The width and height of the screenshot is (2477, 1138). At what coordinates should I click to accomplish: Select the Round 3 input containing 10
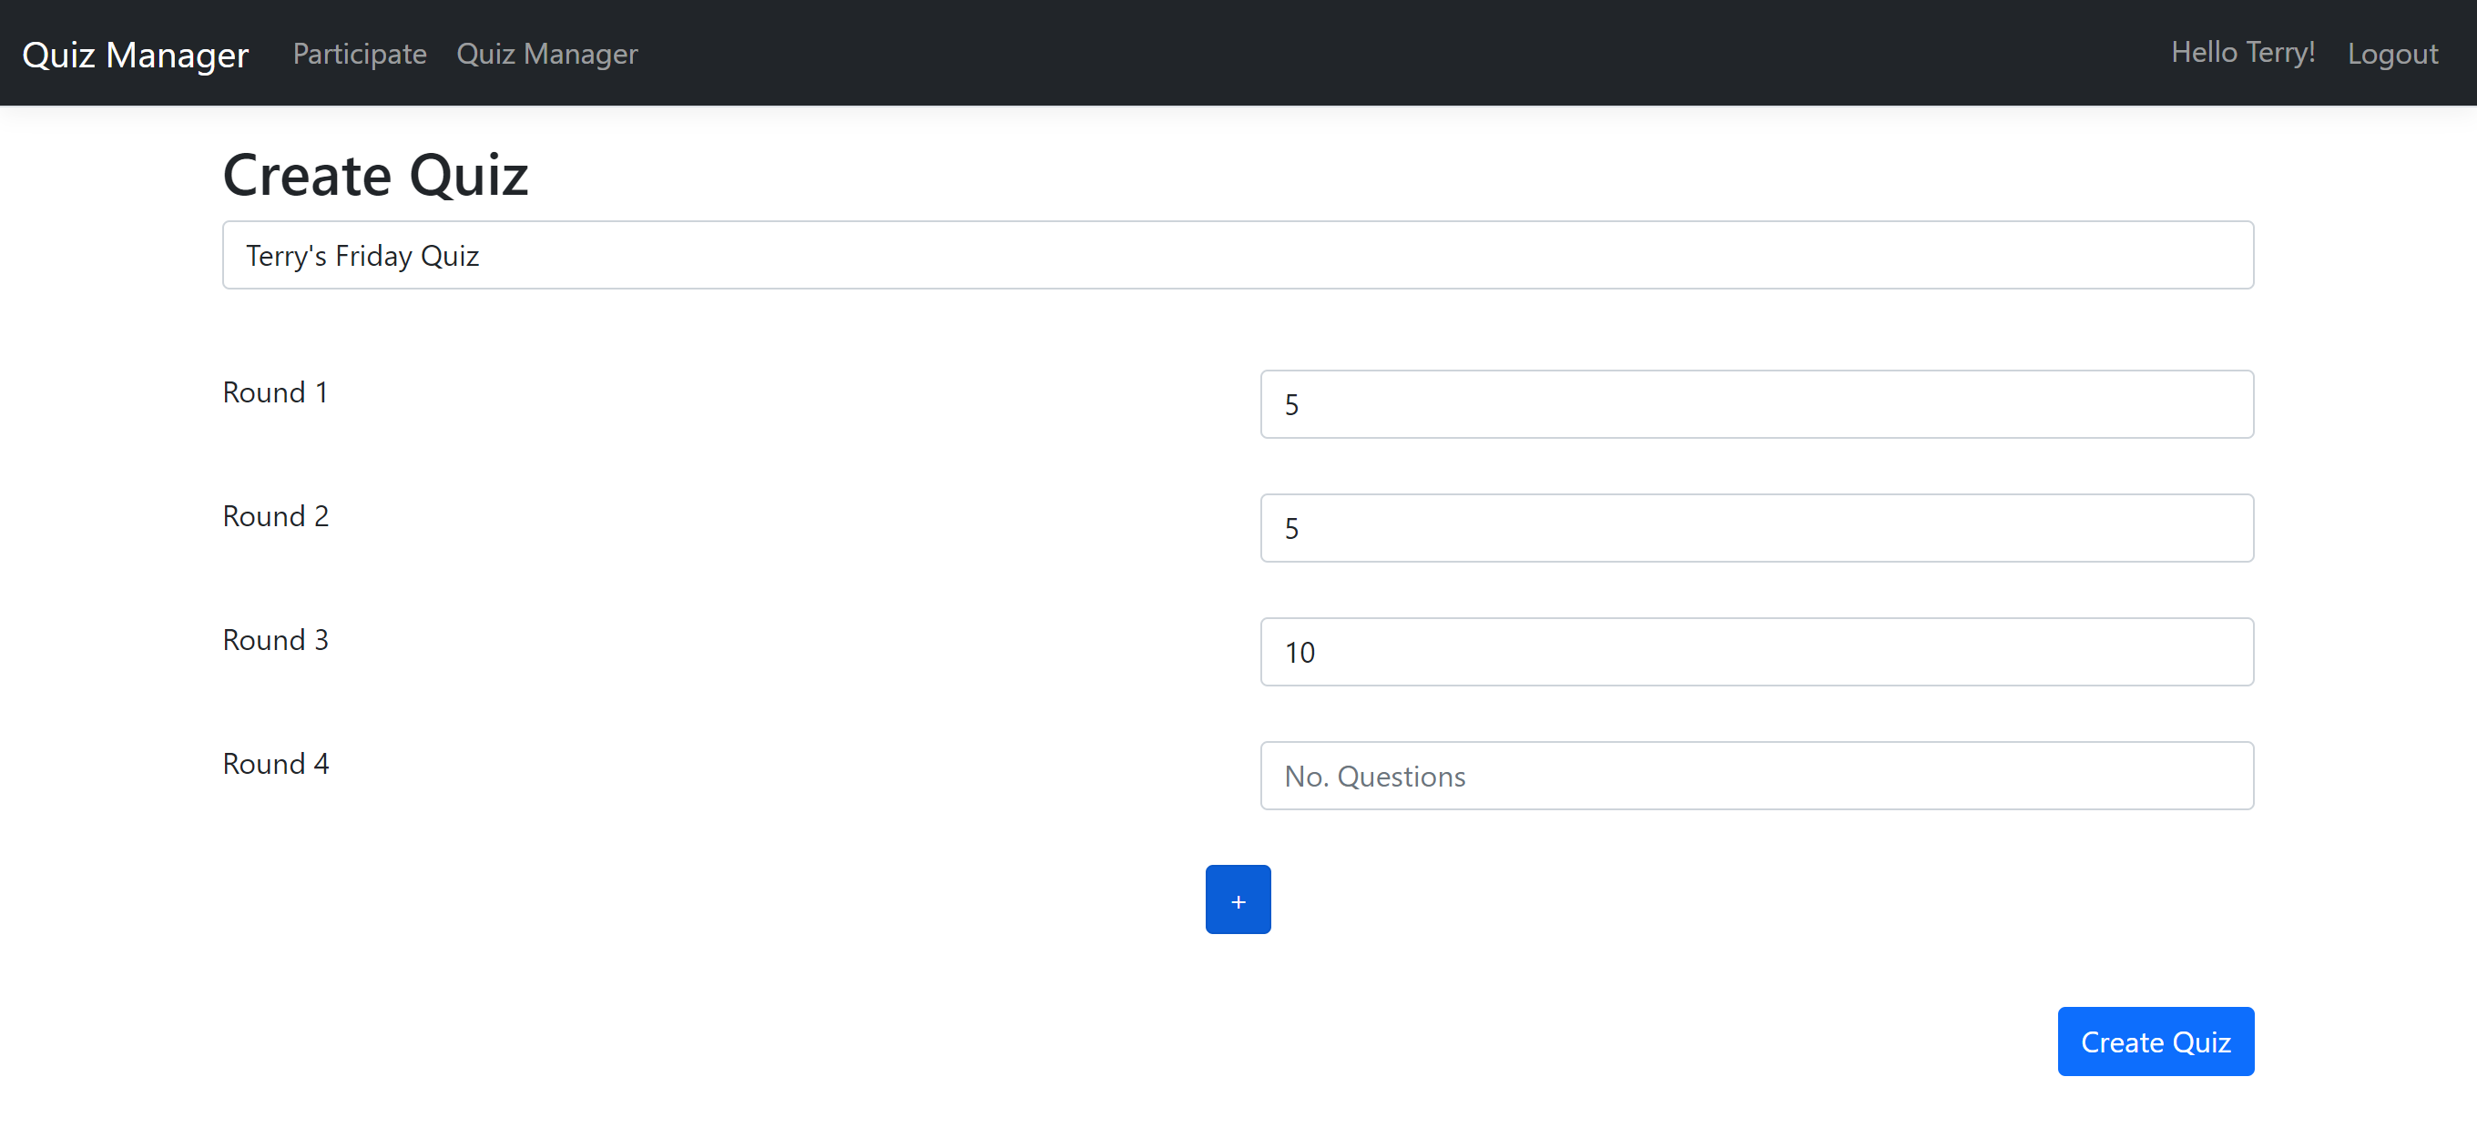[x=1757, y=652]
